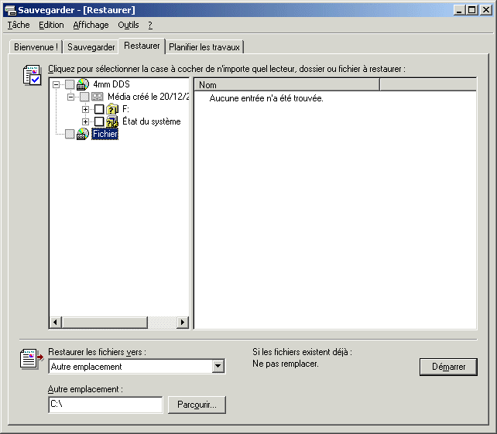
Task: Click the restore checklist icon beside instructions
Action: [x=32, y=76]
